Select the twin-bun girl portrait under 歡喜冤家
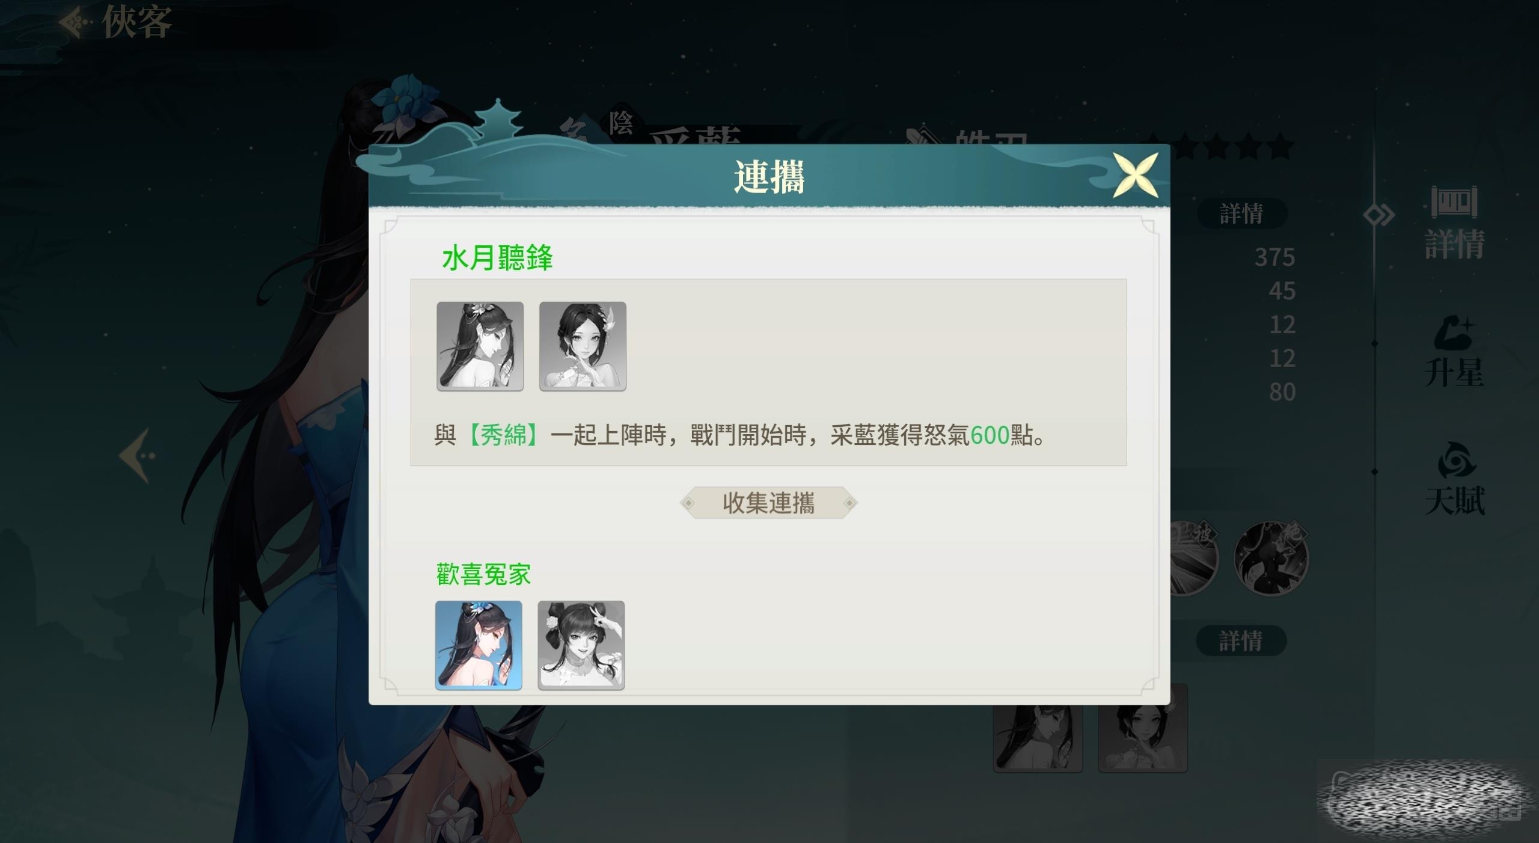Image resolution: width=1539 pixels, height=843 pixels. click(x=581, y=645)
